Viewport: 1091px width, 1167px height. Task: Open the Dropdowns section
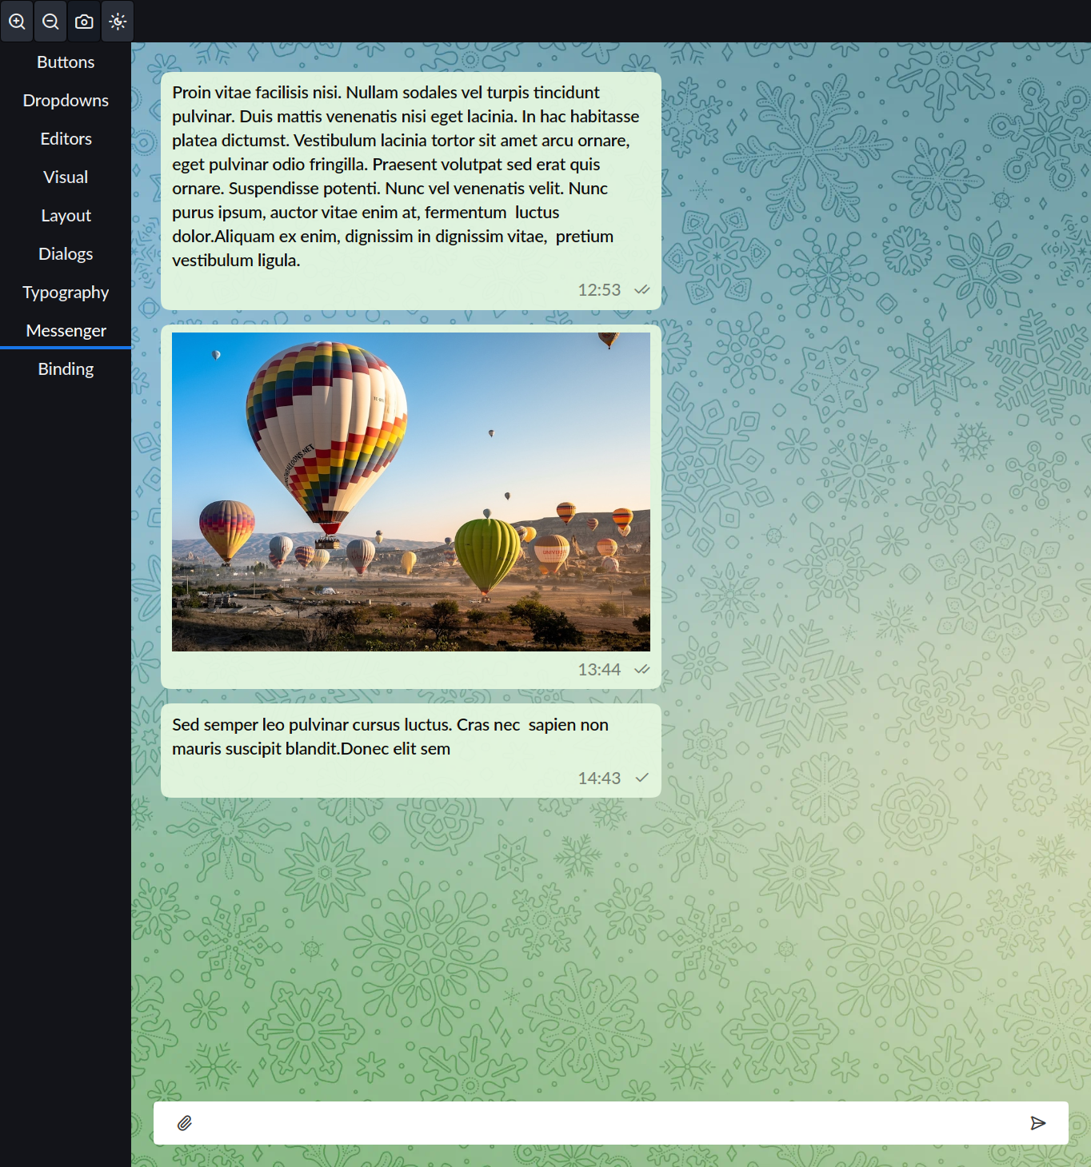pos(66,101)
